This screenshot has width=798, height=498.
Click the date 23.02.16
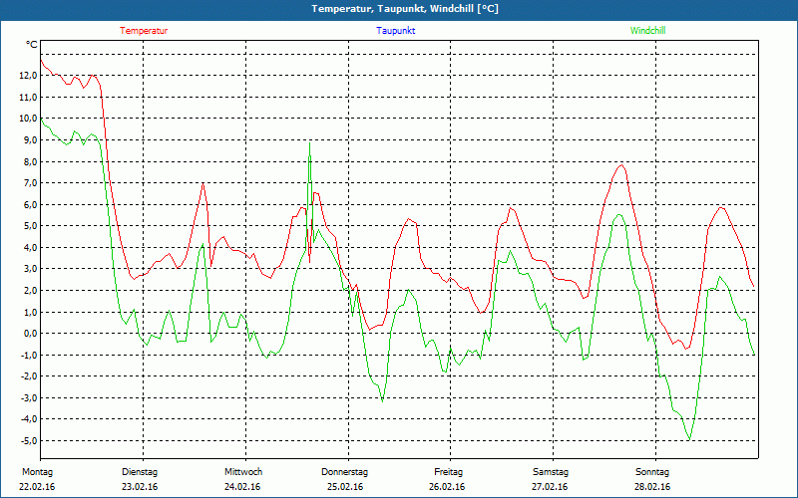point(140,487)
